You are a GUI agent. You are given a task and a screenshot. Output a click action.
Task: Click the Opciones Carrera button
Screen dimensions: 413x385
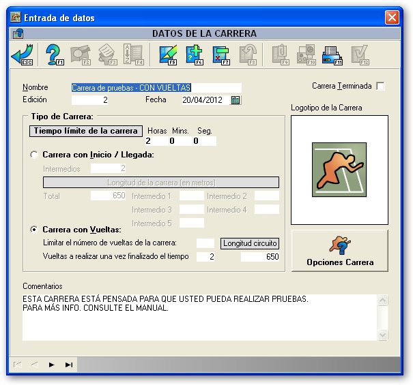pos(339,251)
